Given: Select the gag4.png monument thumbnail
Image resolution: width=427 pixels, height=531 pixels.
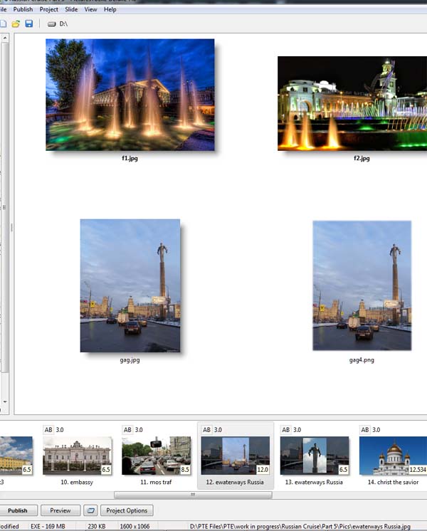Looking at the screenshot, I should point(362,285).
